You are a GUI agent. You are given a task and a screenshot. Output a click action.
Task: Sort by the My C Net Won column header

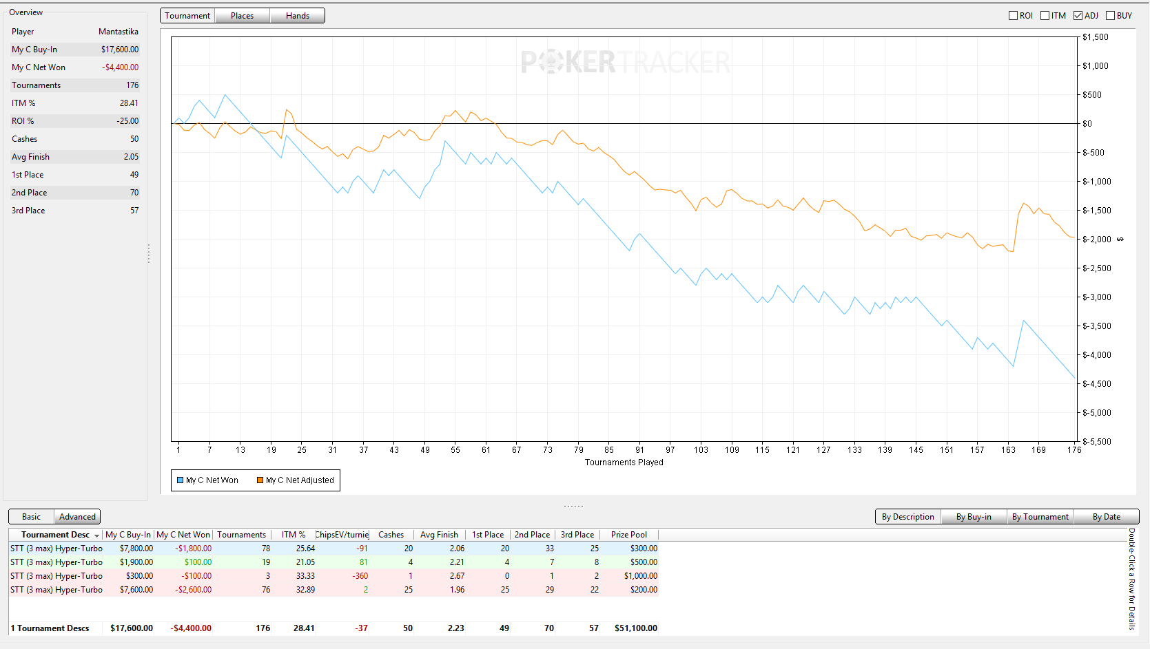(x=183, y=535)
